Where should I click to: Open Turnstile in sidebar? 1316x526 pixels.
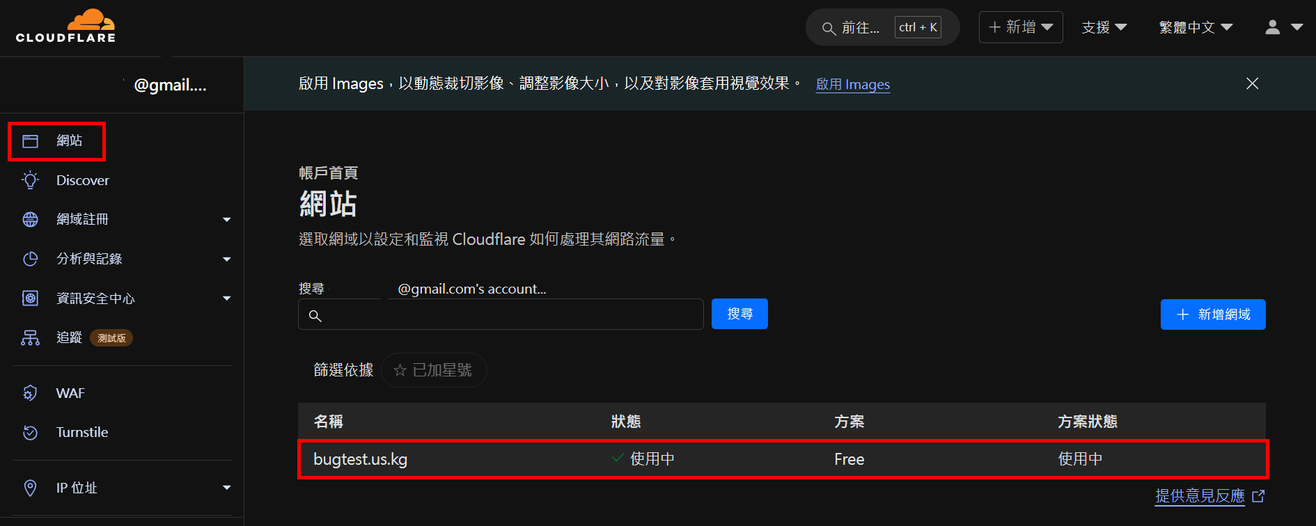tap(82, 432)
